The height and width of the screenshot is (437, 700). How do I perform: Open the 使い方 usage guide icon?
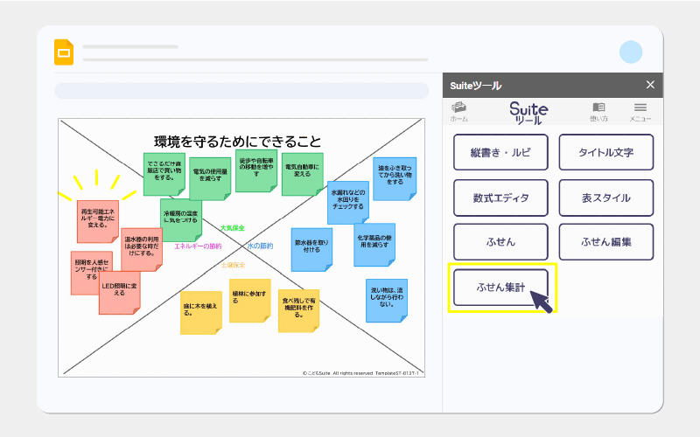(x=598, y=111)
